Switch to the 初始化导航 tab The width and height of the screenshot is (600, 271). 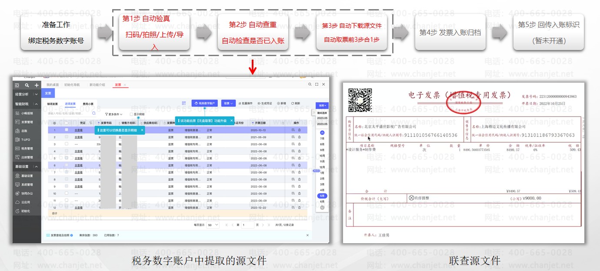coord(72,85)
